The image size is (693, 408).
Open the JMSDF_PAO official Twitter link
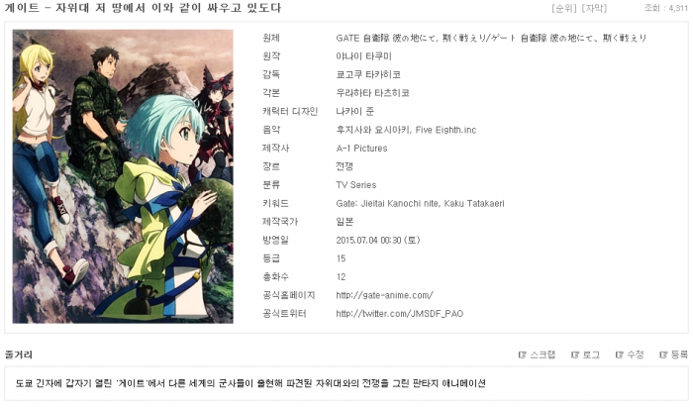click(x=400, y=314)
